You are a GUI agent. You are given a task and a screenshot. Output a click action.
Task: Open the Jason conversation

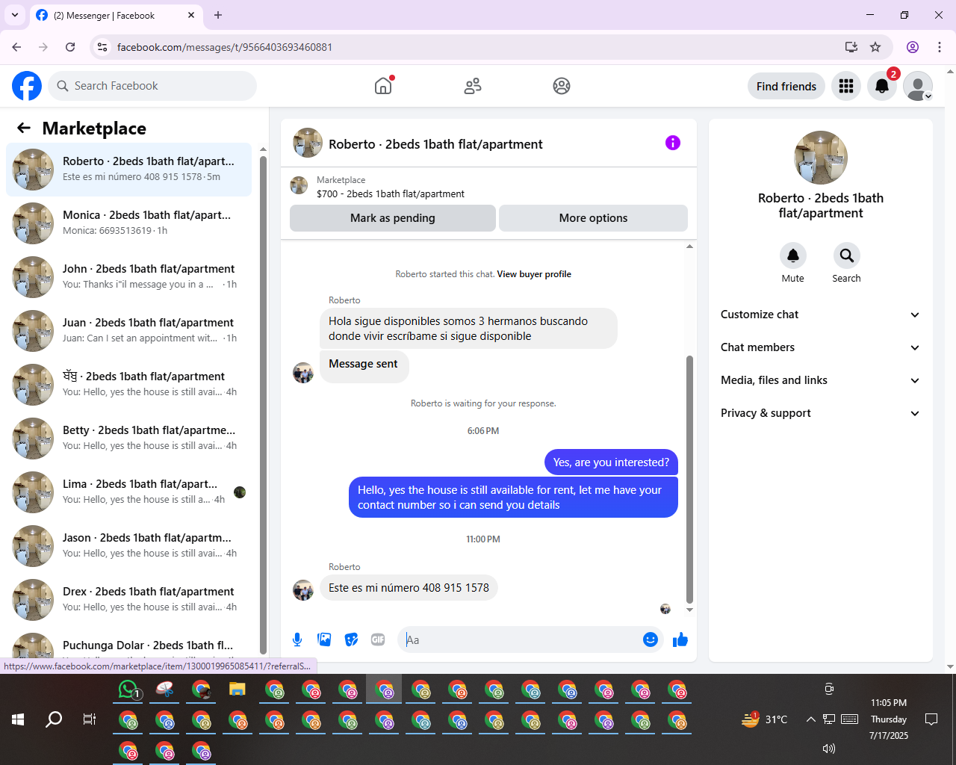[x=128, y=545]
